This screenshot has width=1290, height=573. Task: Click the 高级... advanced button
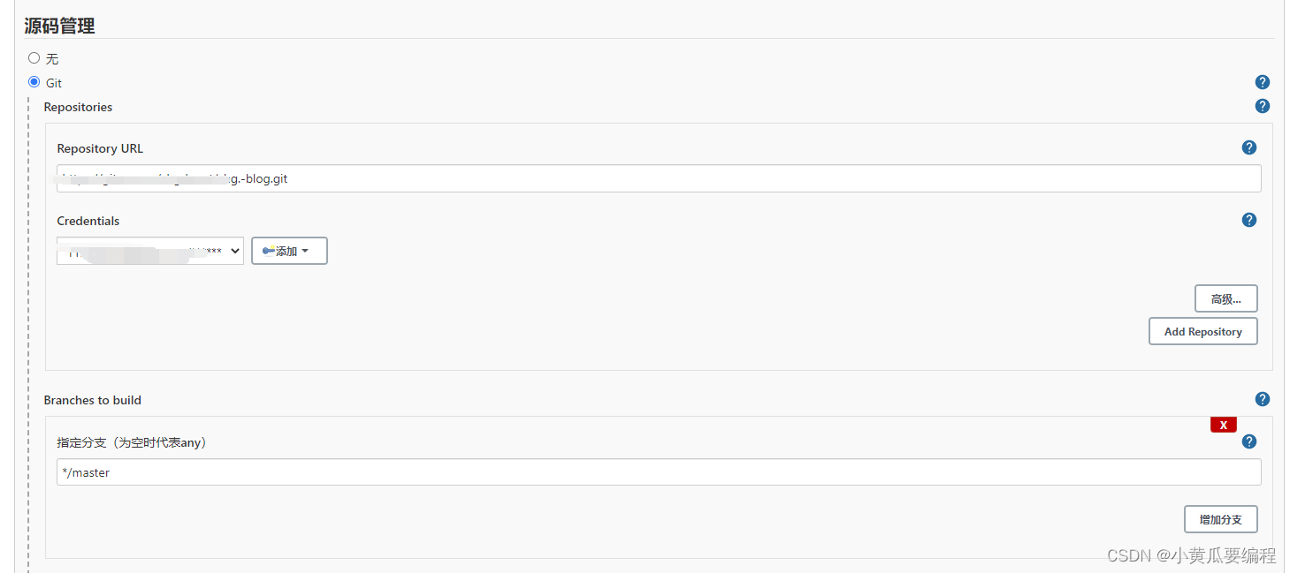1225,298
